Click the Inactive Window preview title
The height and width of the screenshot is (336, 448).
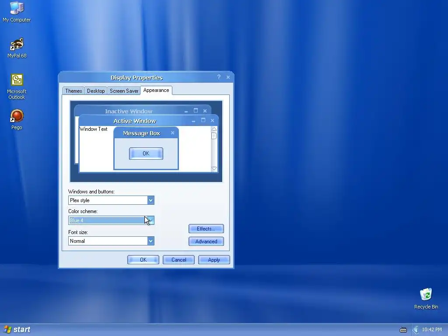pos(129,111)
